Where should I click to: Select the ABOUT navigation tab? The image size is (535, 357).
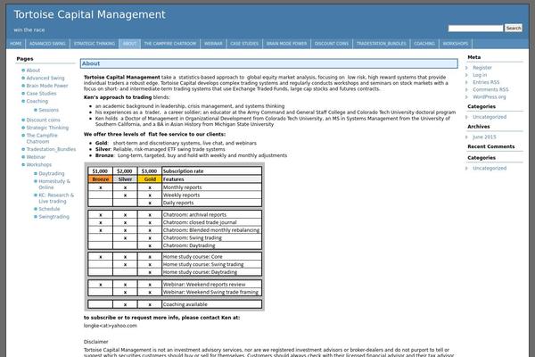129,44
